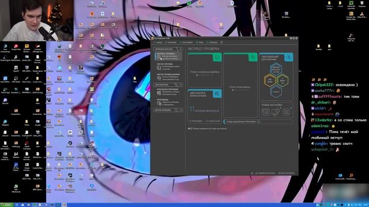Open Lethal Company desktop shortcut

coord(27,144)
